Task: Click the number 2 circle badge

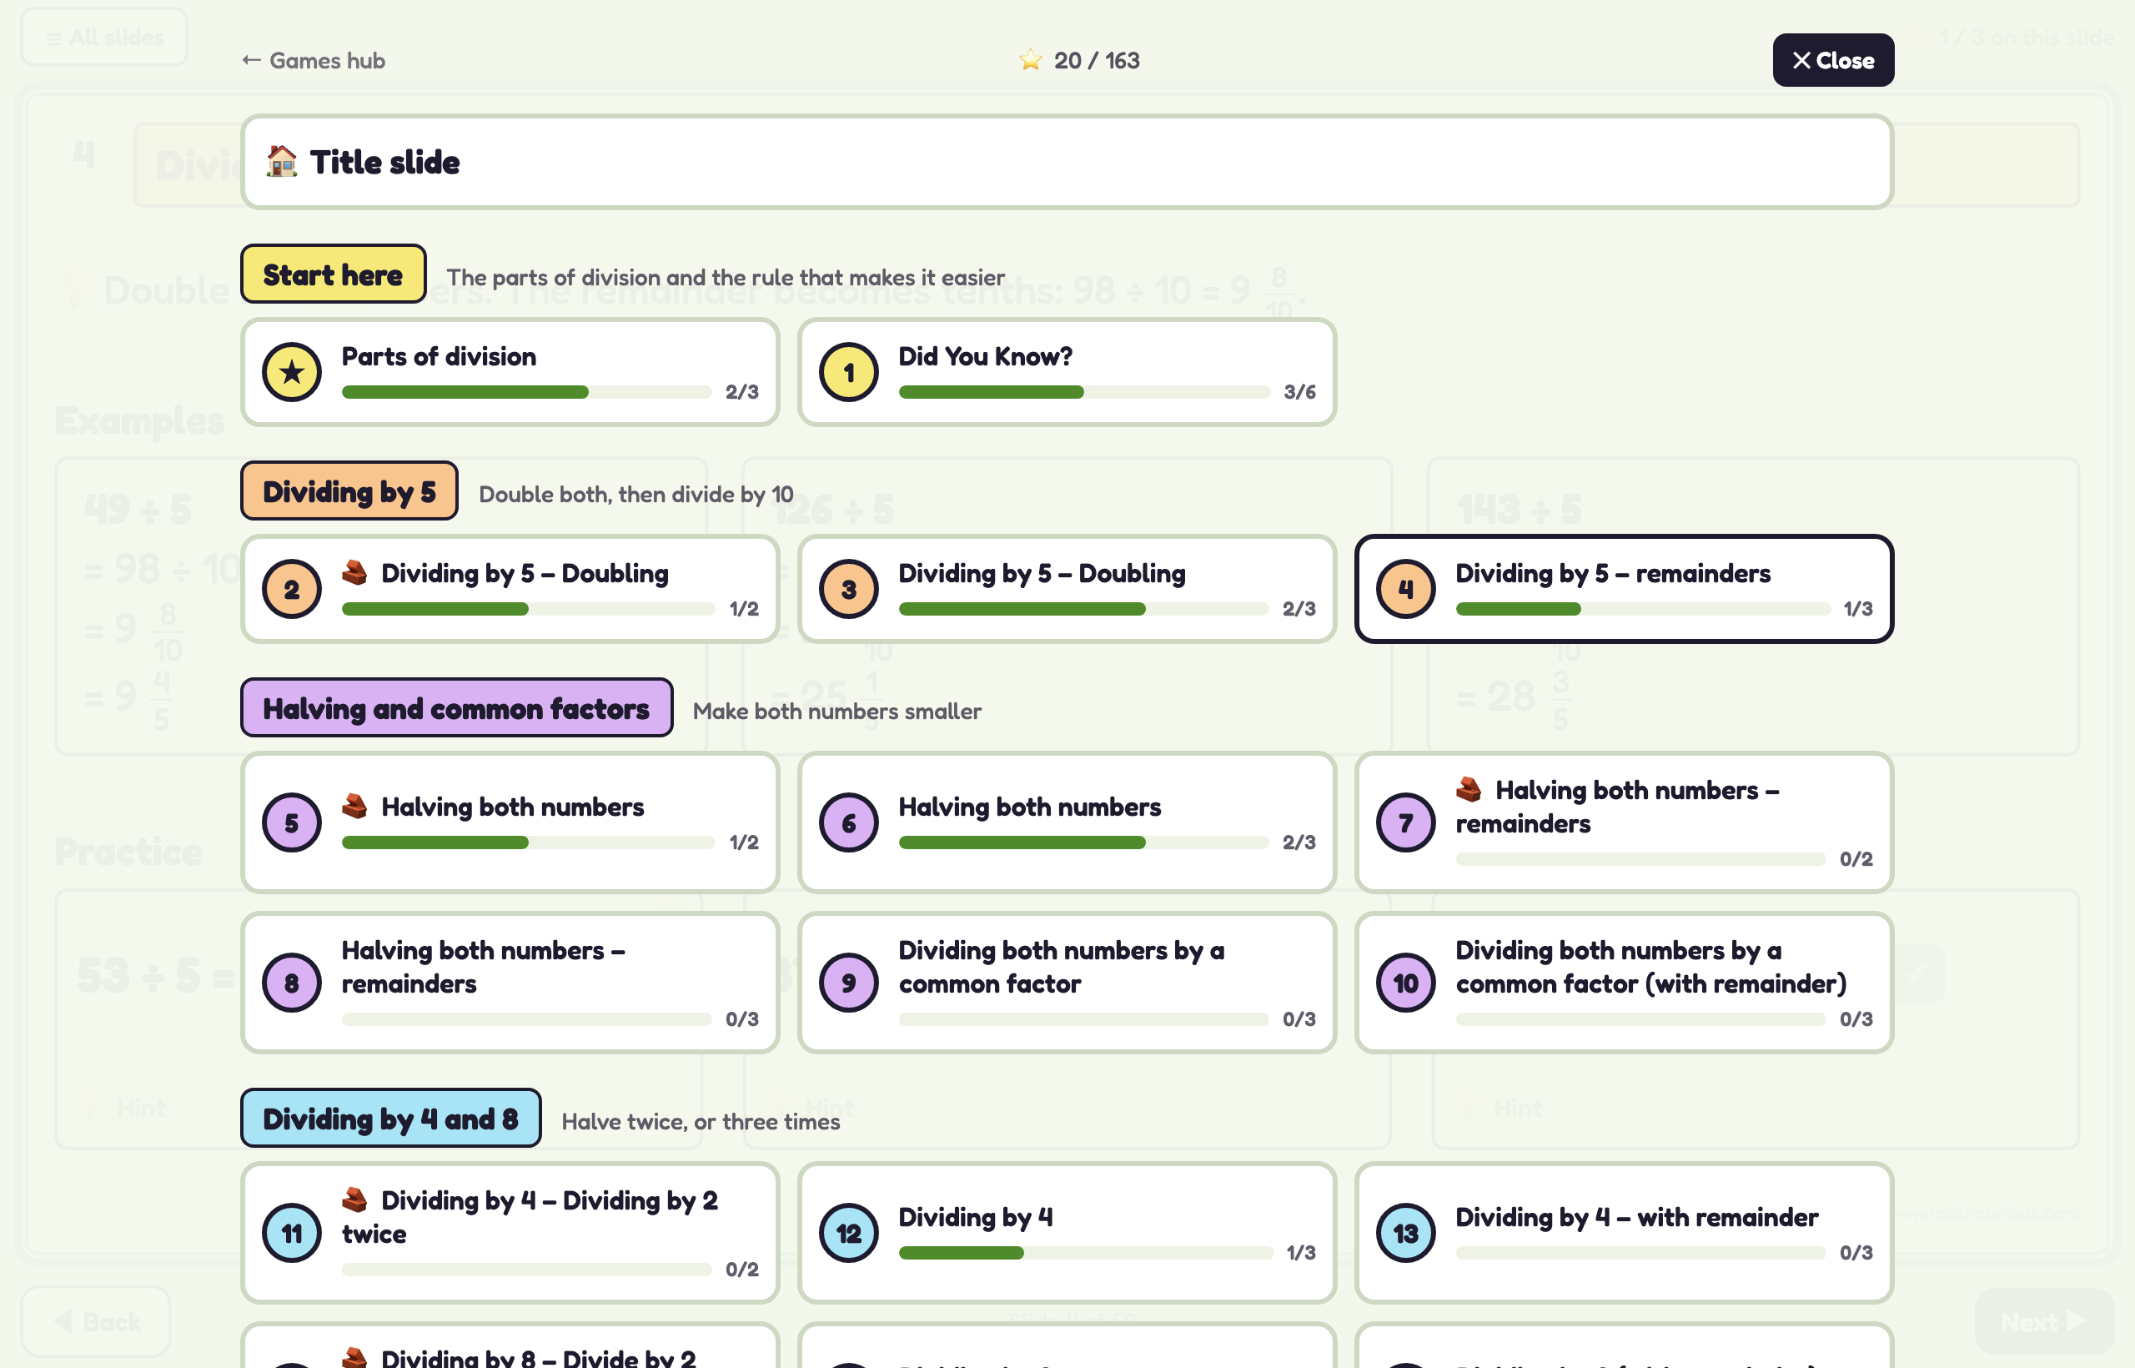Action: 291,589
